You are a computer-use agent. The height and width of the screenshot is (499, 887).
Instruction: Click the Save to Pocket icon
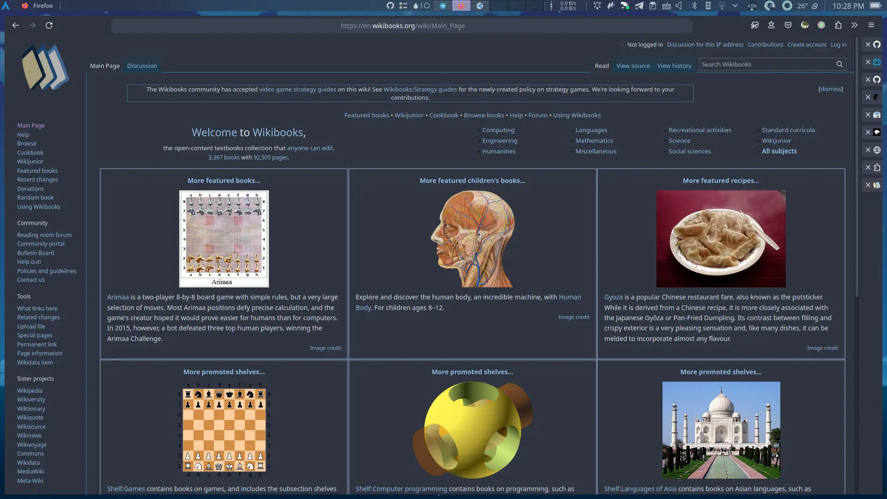(788, 25)
